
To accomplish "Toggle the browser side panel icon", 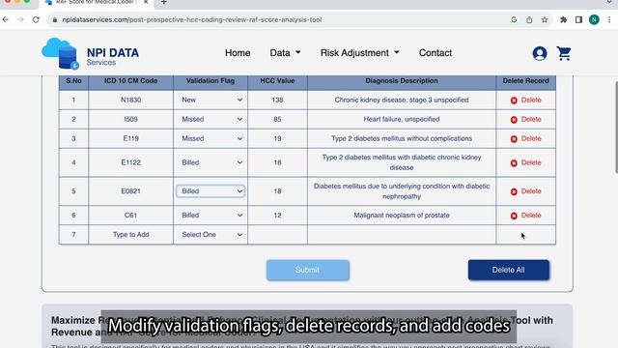I will (x=578, y=19).
